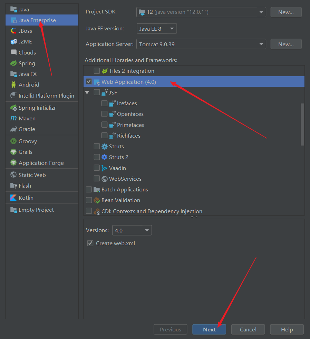Select the Maven m icon

(x=13, y=118)
